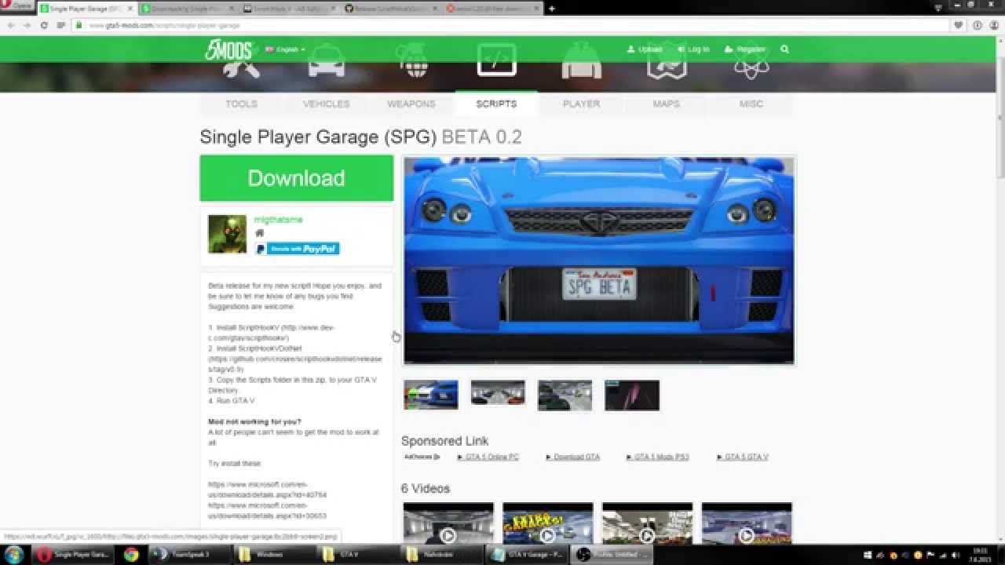
Task: Select the SCRIPTS category tab
Action: 496,104
